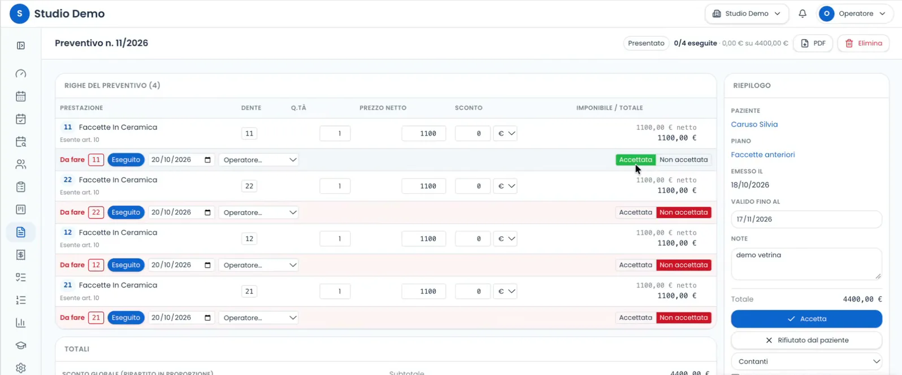The width and height of the screenshot is (902, 375).
Task: Open the Operatore dropdown for tooth 11
Action: coord(259,160)
